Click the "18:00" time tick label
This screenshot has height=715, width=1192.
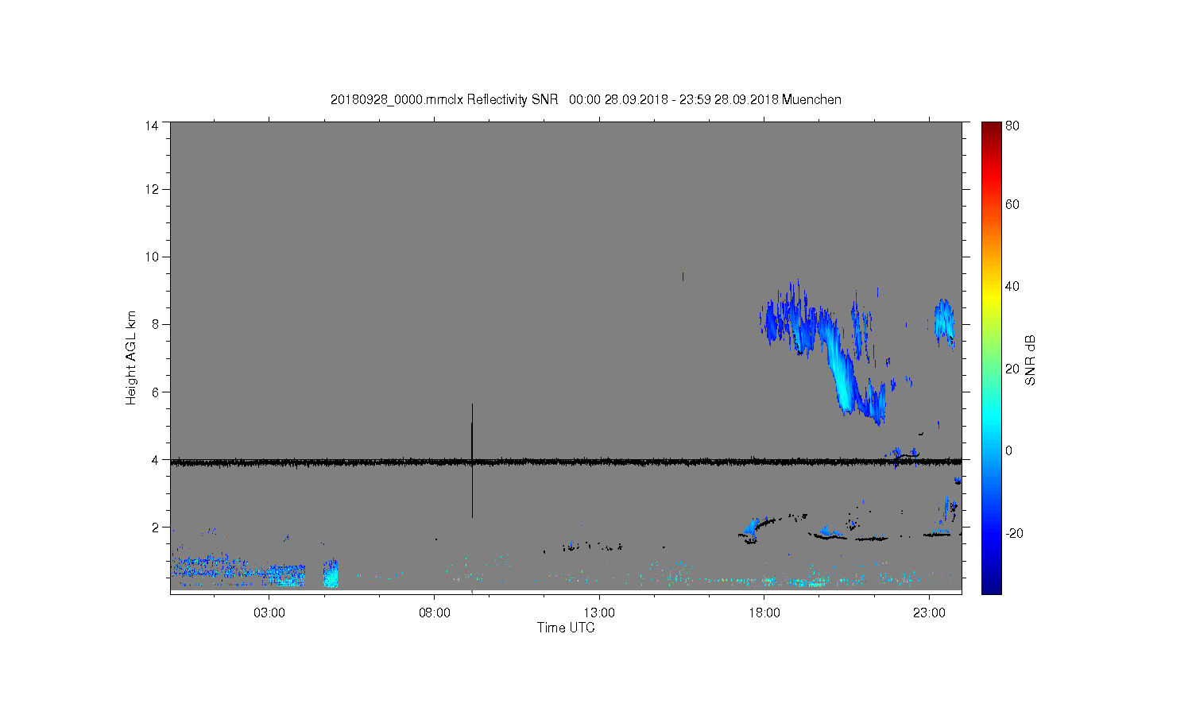coord(764,613)
